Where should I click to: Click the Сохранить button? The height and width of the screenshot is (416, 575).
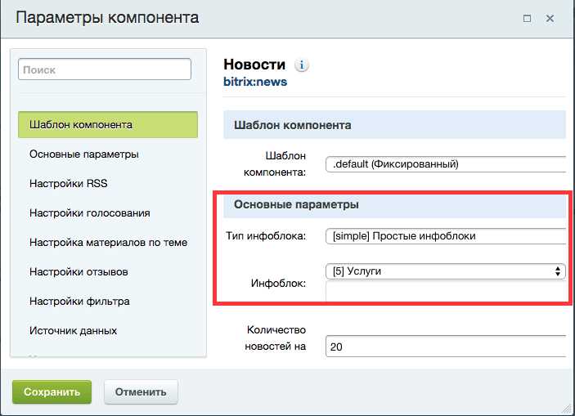(x=52, y=391)
